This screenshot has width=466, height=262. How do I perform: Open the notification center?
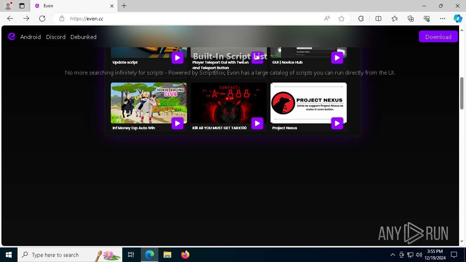pyautogui.click(x=454, y=255)
